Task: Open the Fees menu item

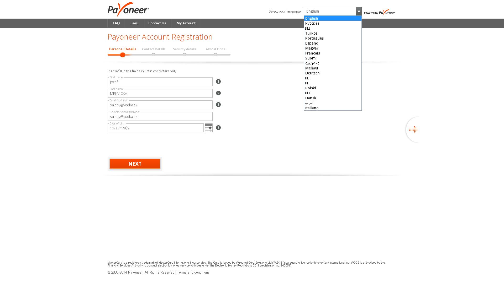Action: point(134,23)
